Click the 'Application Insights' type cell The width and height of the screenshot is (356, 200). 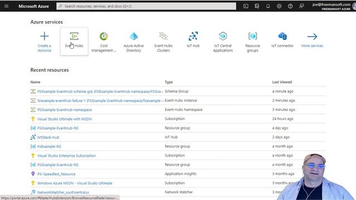(180, 174)
